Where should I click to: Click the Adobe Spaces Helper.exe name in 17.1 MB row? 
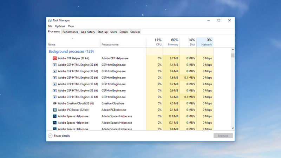coord(73,123)
